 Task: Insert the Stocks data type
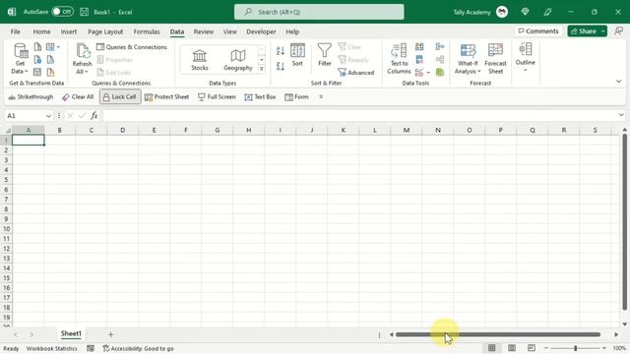(x=199, y=60)
